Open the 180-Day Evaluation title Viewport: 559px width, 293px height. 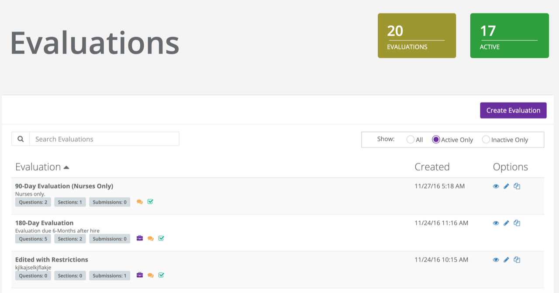[x=44, y=223]
